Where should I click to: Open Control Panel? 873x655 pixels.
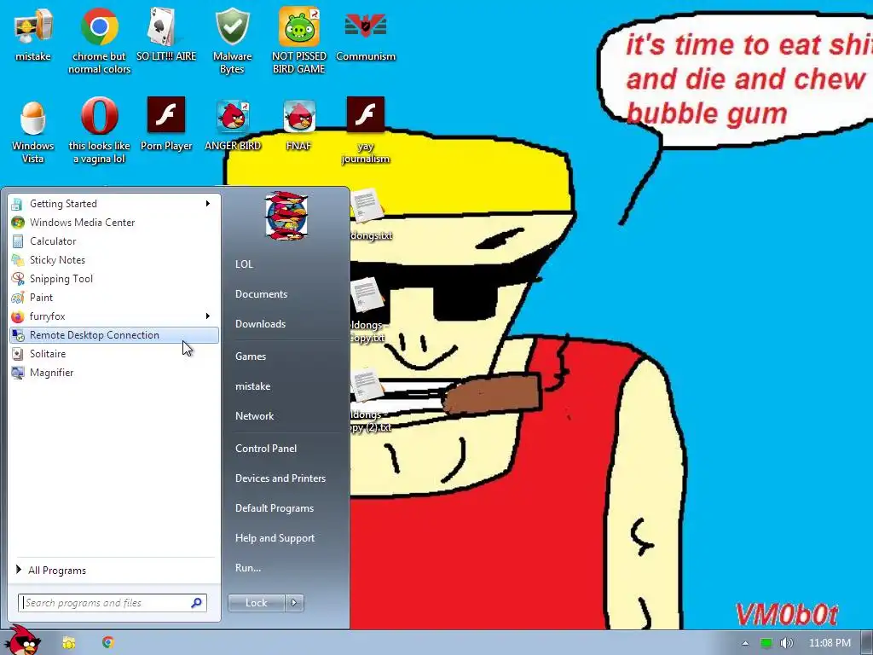266,449
